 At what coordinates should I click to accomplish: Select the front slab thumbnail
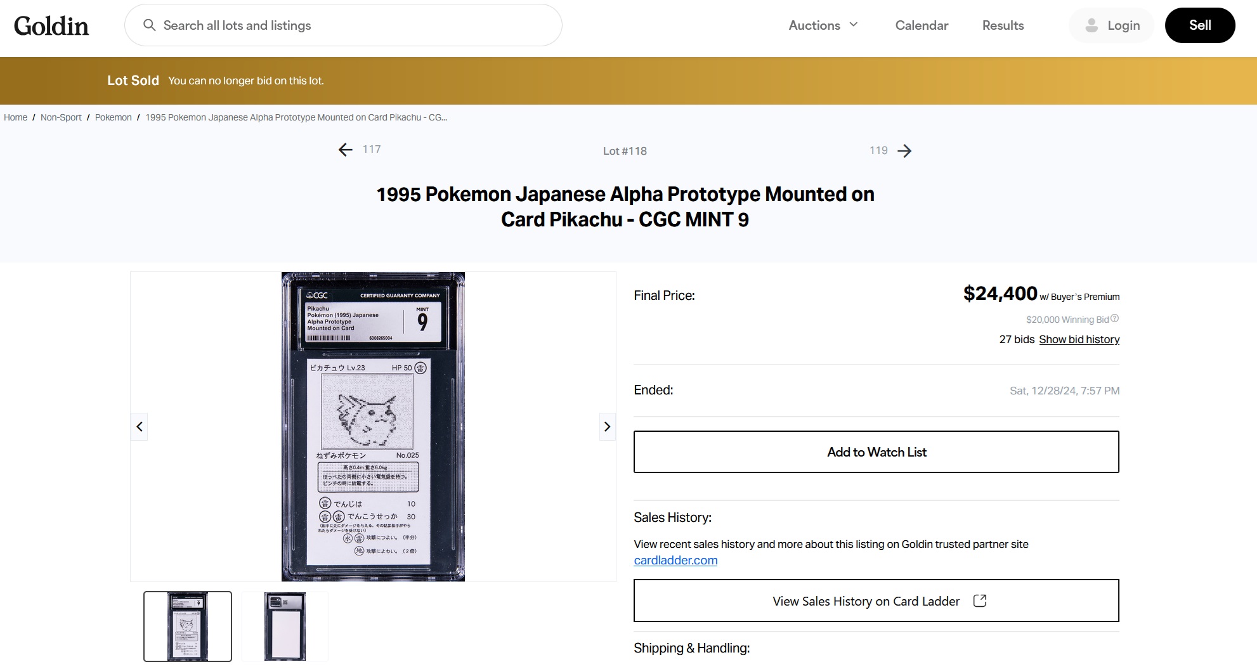(x=188, y=627)
